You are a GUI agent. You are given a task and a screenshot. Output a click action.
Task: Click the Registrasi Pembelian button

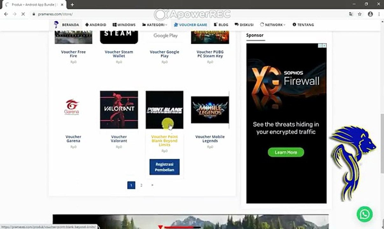[x=165, y=167]
